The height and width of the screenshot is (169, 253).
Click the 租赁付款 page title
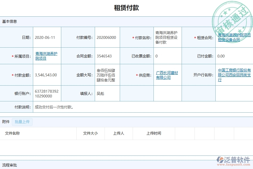tap(126, 8)
